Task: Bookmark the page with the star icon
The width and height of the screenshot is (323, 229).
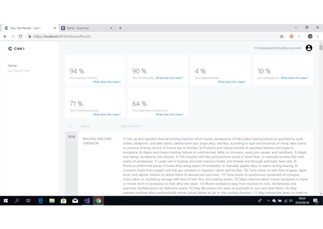Action: (x=281, y=36)
